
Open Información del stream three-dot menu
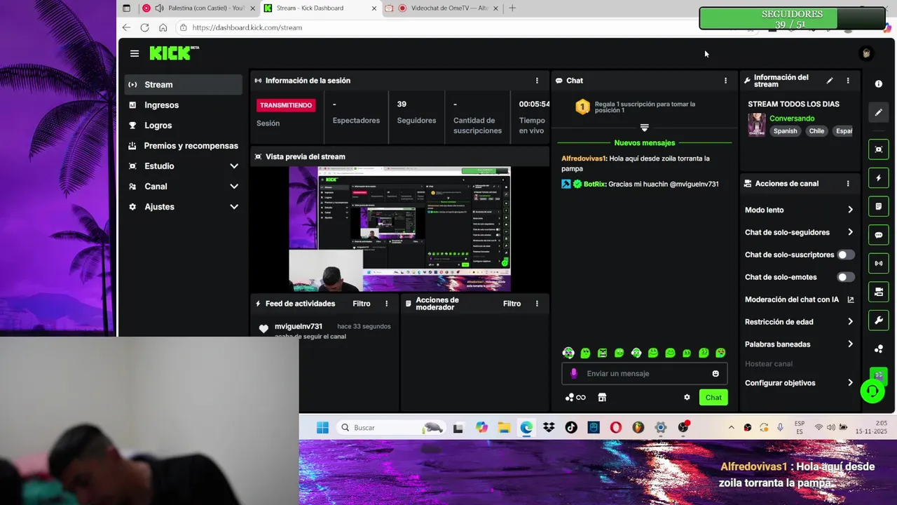click(x=848, y=81)
